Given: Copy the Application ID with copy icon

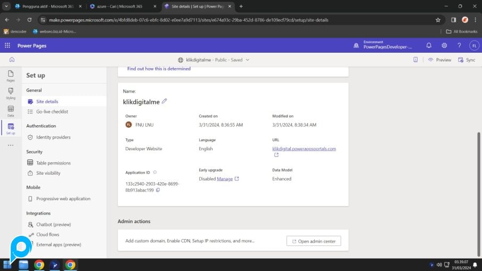Looking at the screenshot, I should pyautogui.click(x=158, y=190).
